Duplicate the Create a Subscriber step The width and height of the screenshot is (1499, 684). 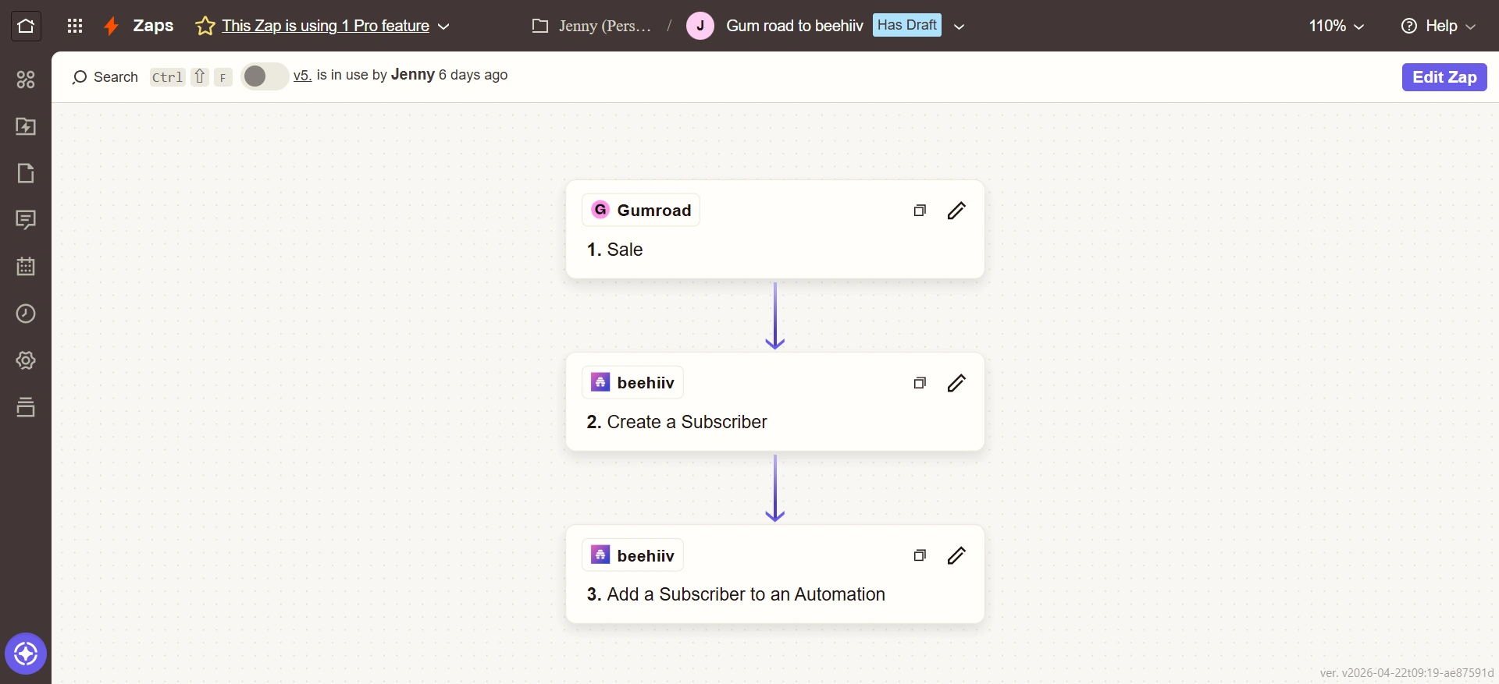(920, 383)
